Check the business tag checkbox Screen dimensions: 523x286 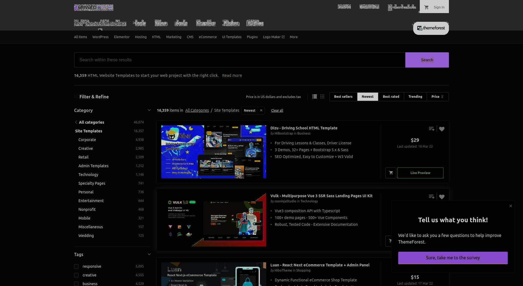click(76, 284)
